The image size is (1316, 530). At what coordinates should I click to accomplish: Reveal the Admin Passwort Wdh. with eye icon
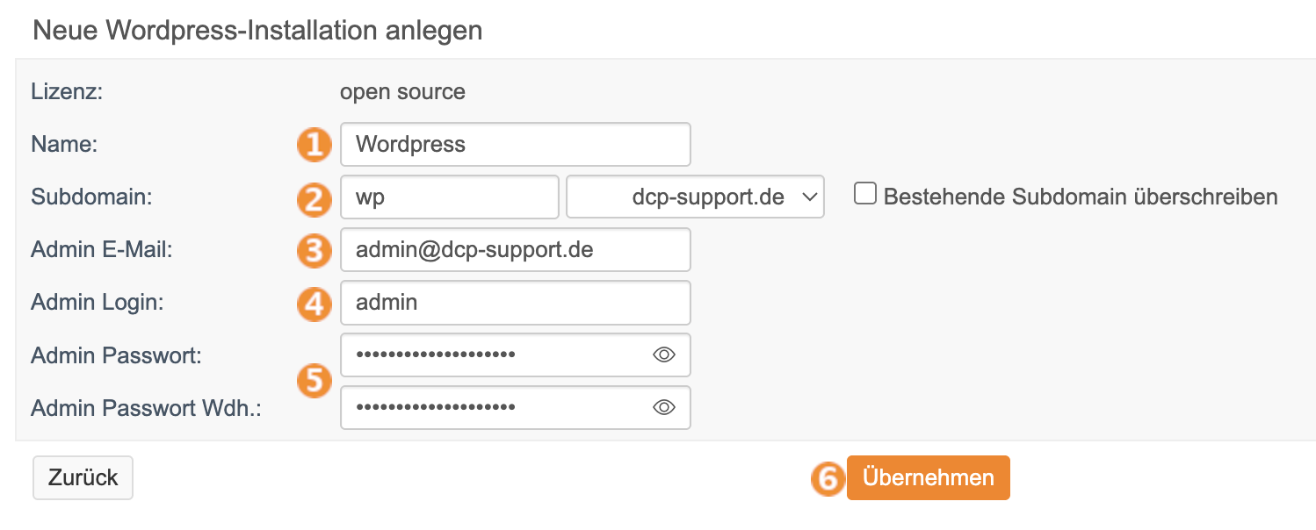tap(665, 407)
